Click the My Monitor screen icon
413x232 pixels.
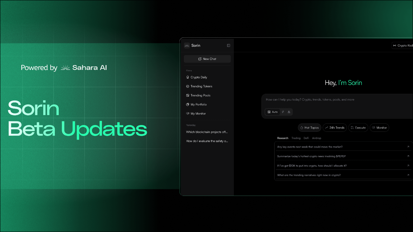pos(188,113)
